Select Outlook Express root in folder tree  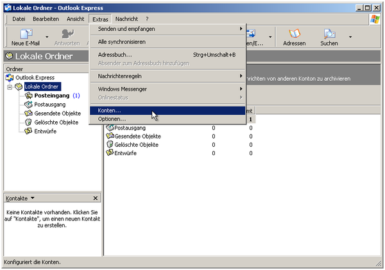tap(35, 78)
